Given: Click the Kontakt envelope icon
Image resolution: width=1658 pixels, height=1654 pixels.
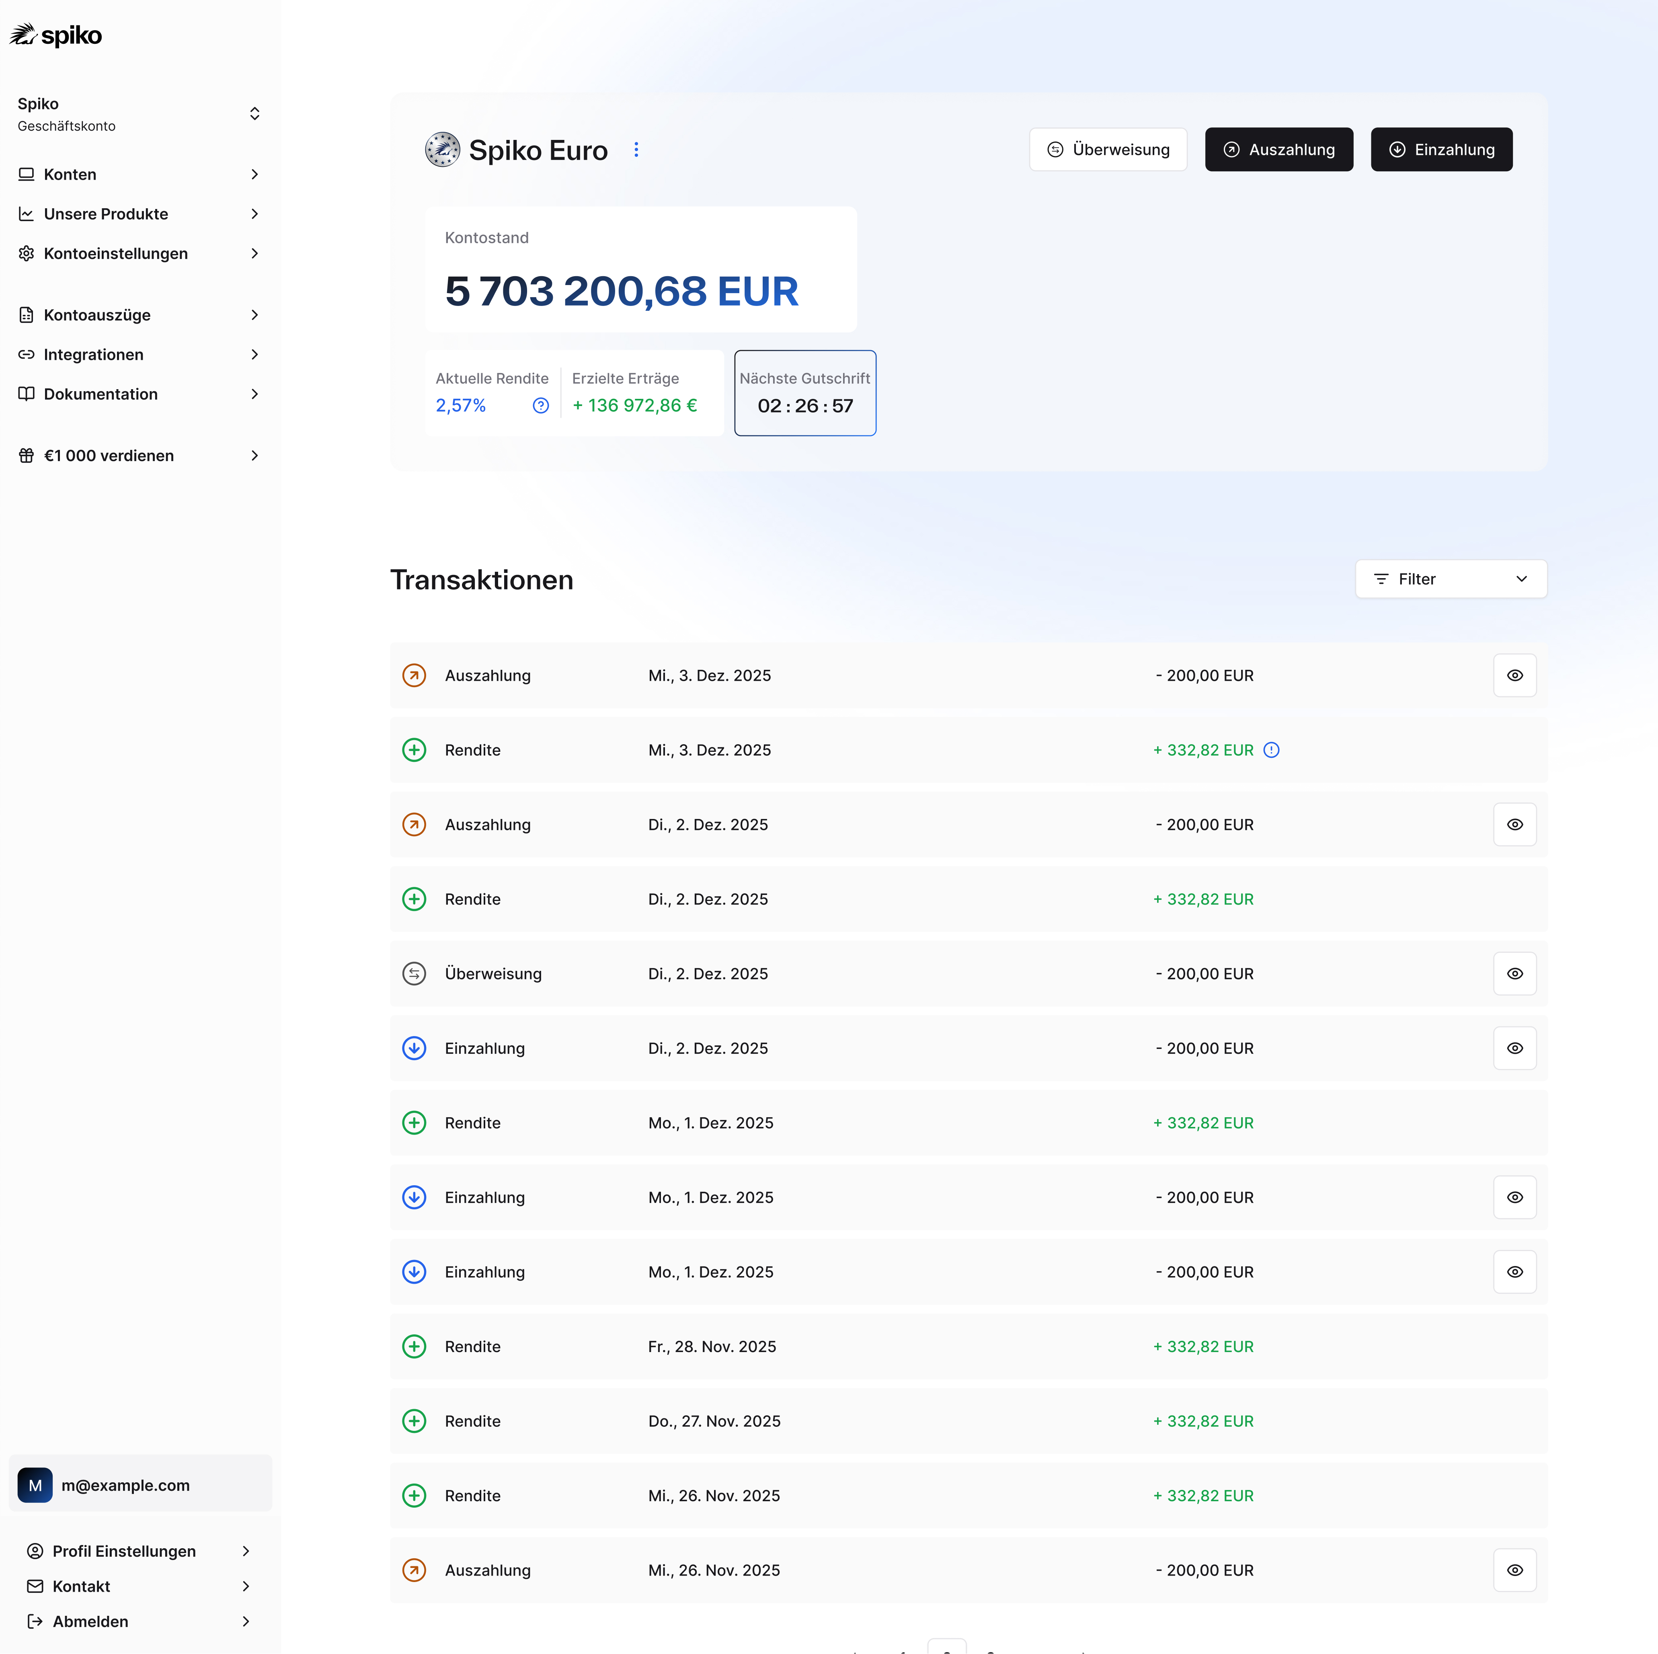Looking at the screenshot, I should tap(35, 1586).
